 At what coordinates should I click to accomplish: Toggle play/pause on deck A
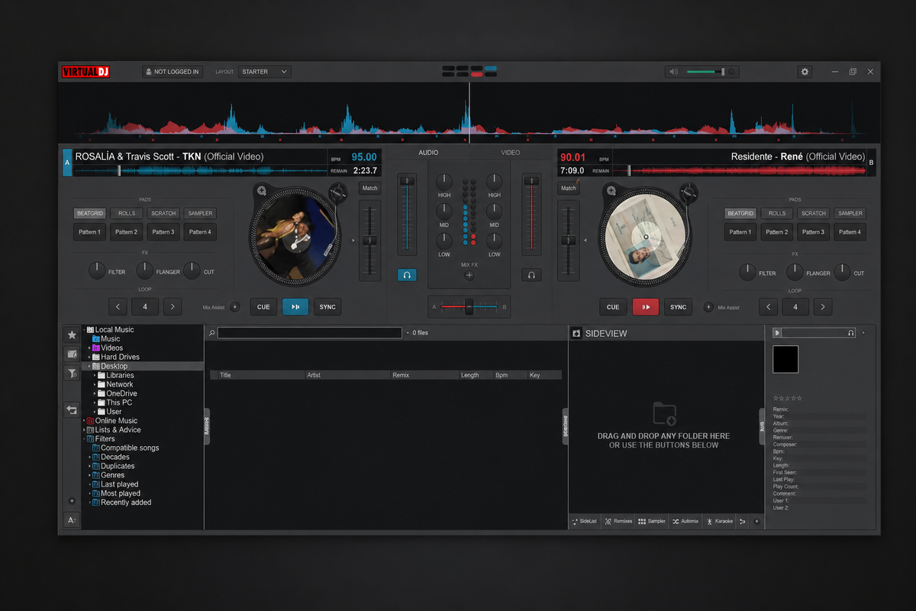(295, 307)
